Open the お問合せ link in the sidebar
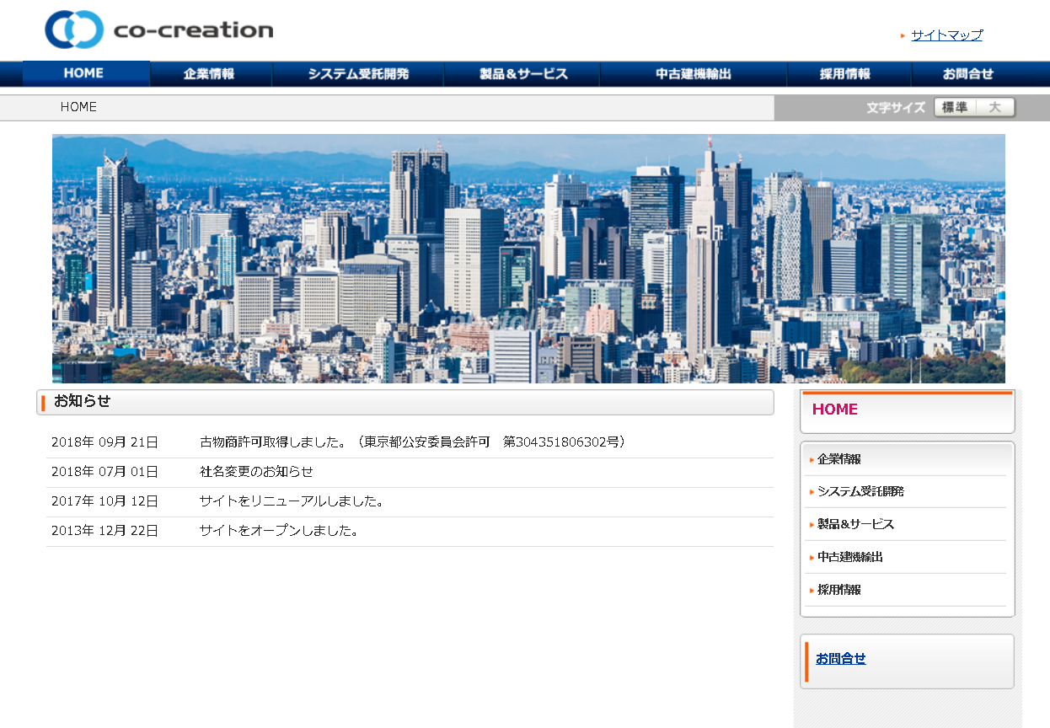 pos(838,660)
